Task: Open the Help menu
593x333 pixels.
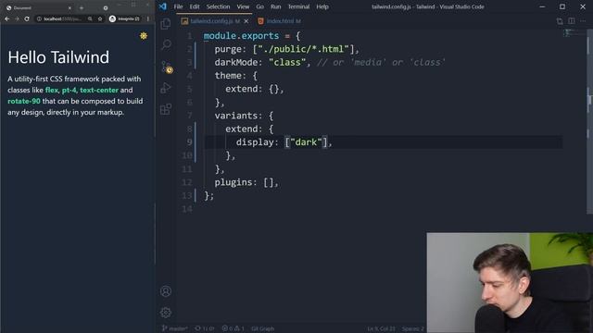Action: pyautogui.click(x=322, y=6)
